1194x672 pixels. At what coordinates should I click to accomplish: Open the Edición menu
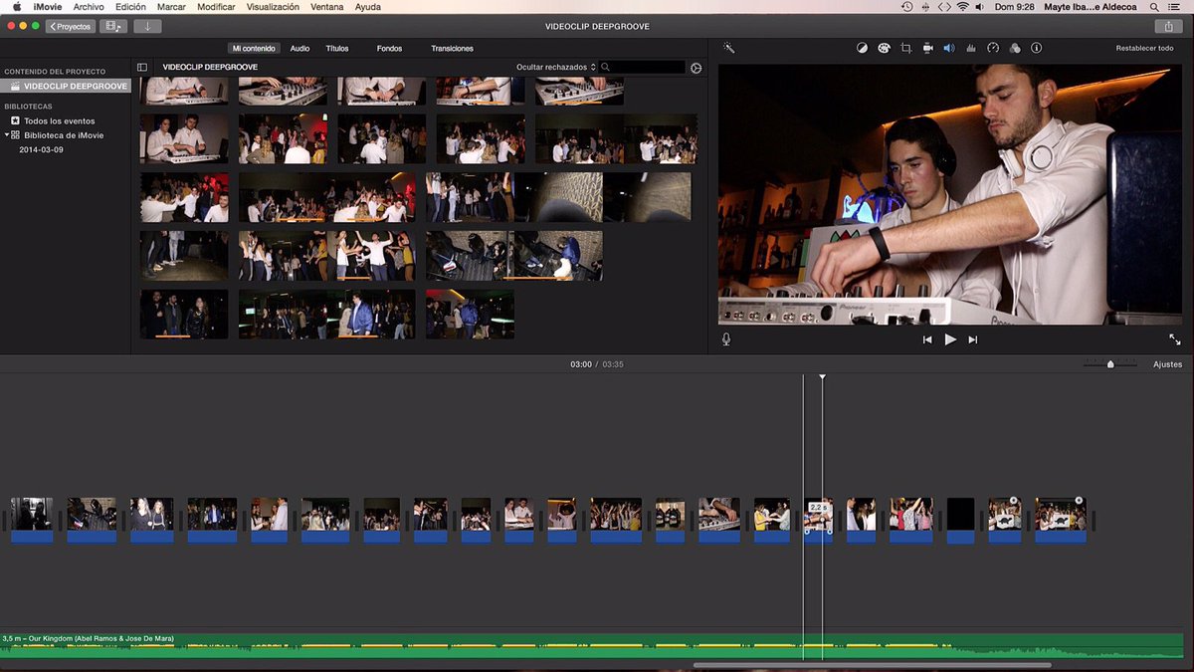(130, 7)
